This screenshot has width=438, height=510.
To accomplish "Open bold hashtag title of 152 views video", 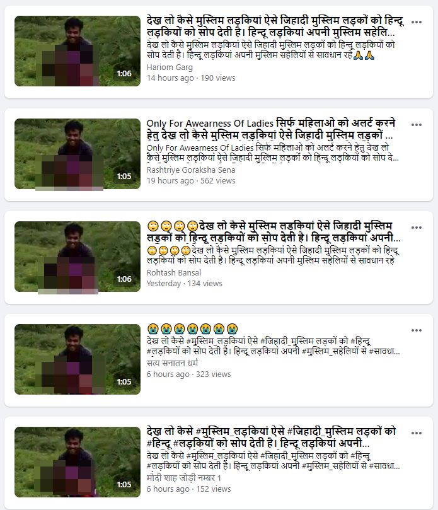I will click(x=271, y=438).
